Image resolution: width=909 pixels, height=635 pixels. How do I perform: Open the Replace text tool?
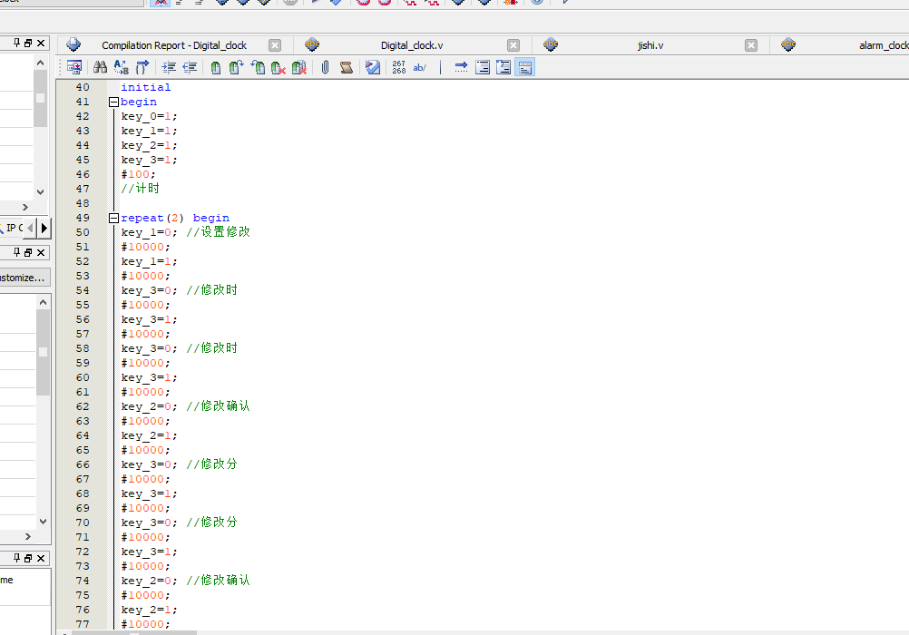tap(122, 67)
